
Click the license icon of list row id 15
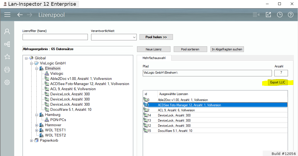[x=145, y=131]
